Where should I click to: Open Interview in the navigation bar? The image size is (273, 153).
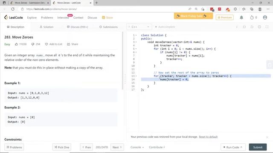click(x=63, y=17)
